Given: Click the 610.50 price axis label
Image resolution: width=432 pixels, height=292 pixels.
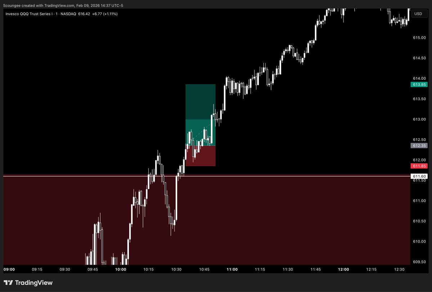Looking at the screenshot, I should (419, 221).
